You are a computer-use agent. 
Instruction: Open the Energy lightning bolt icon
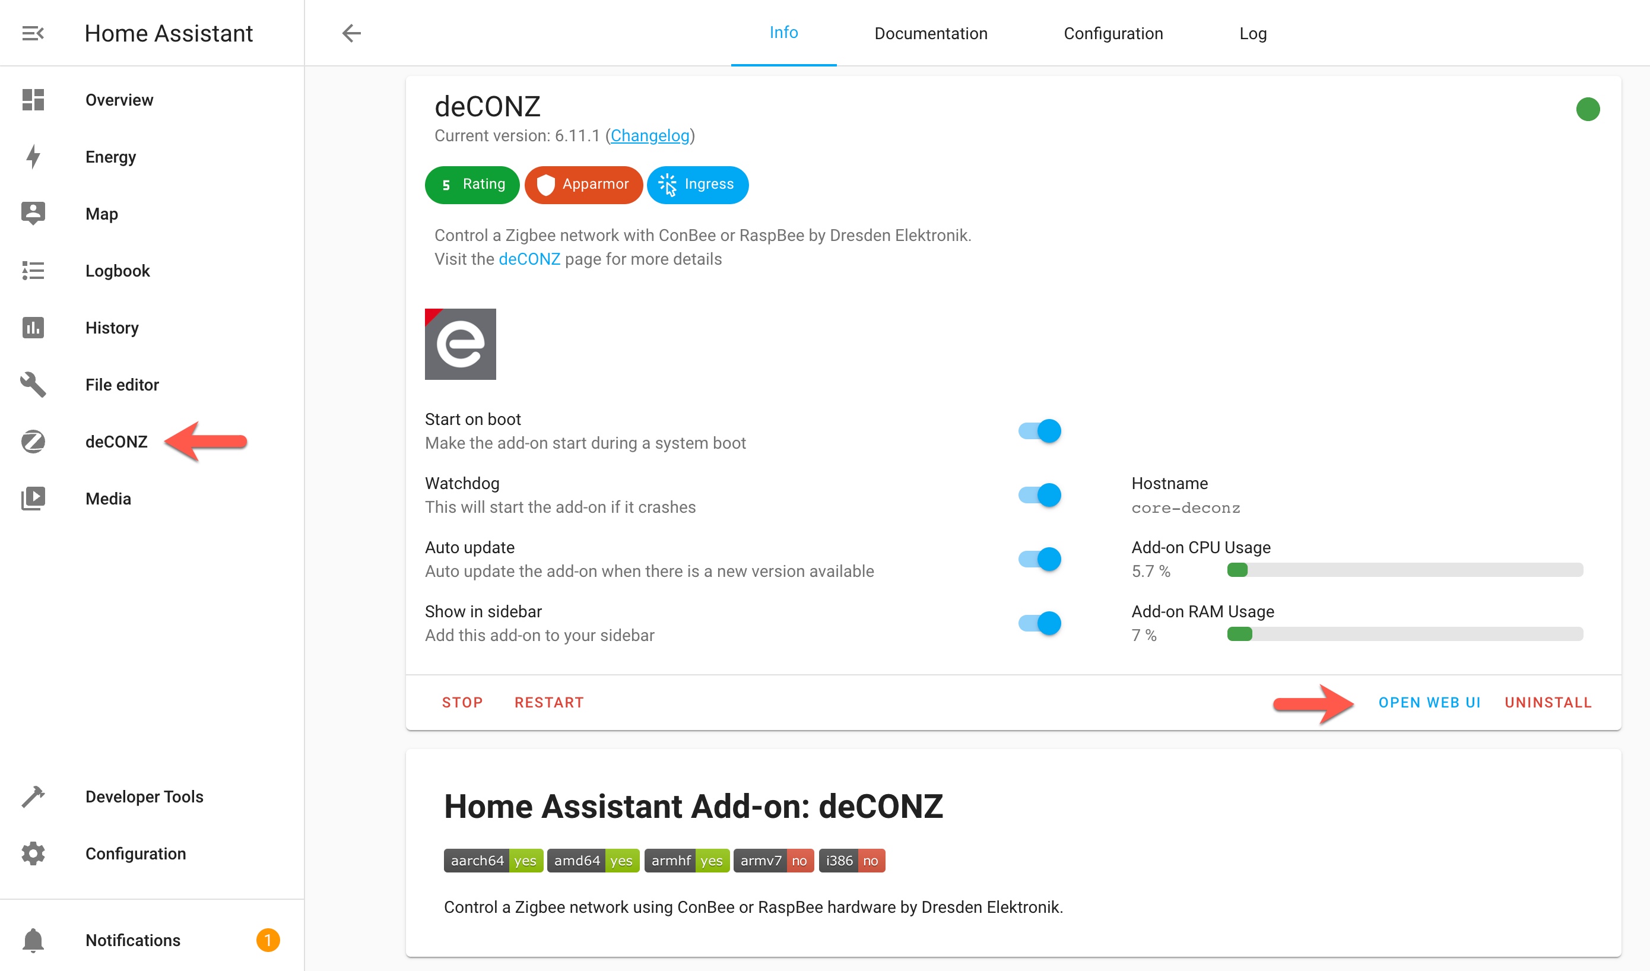click(x=33, y=157)
